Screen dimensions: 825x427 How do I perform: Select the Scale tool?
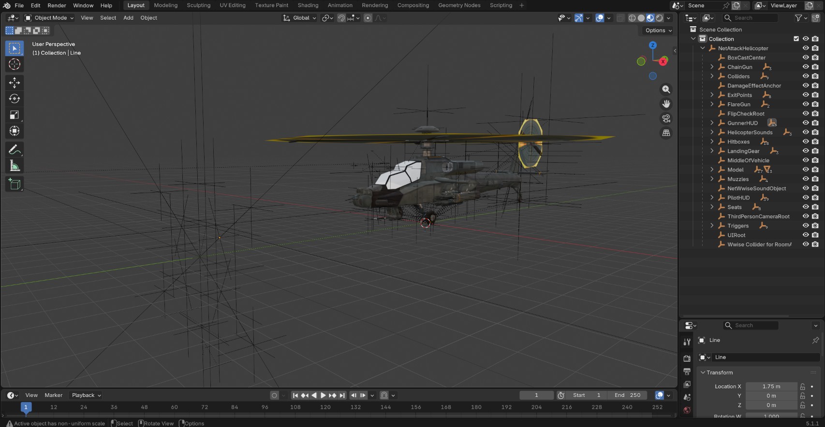pos(15,115)
